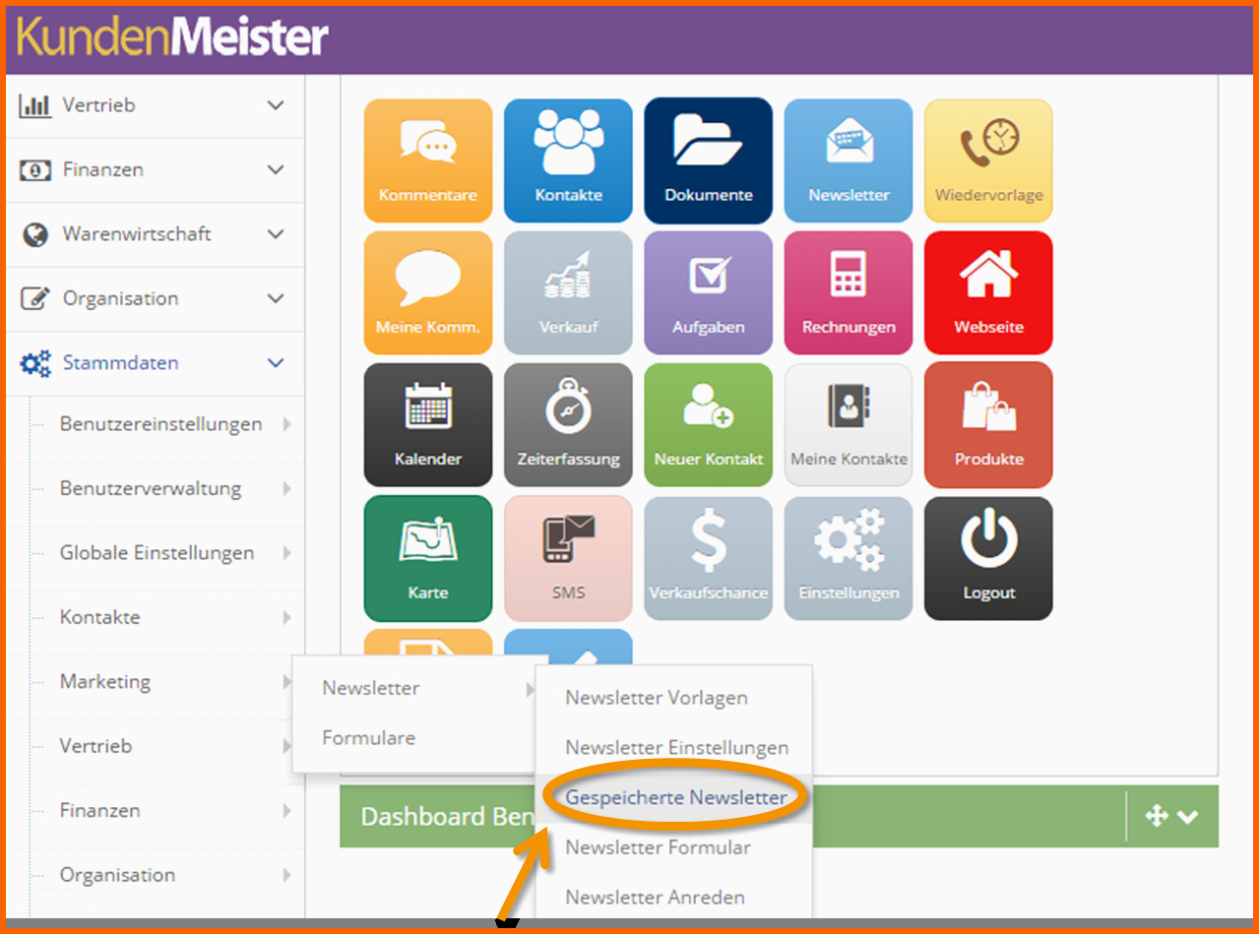The height and width of the screenshot is (934, 1259).
Task: Select the Organisation sub-entry under Stammdaten
Action: (x=117, y=875)
